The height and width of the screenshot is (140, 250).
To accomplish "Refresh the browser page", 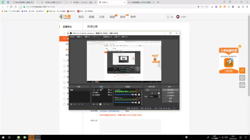I will tap(11, 7).
